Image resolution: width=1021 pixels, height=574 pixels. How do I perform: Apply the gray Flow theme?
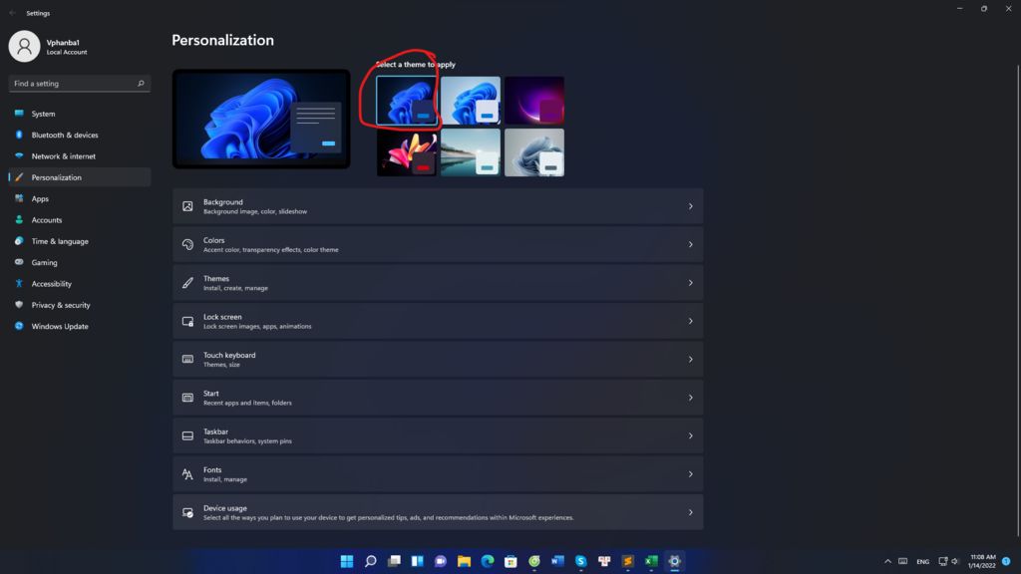(534, 152)
